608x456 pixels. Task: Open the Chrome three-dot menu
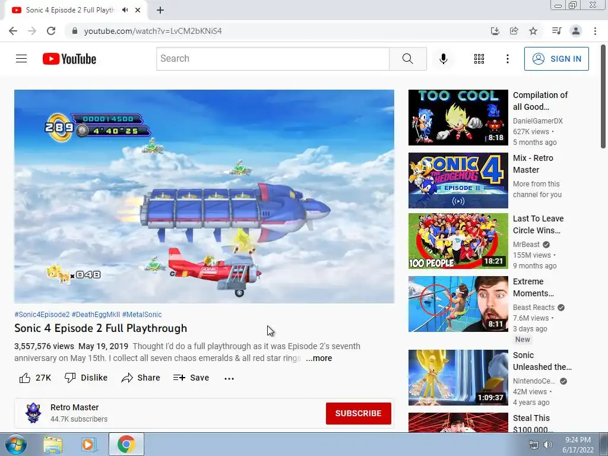(x=595, y=31)
